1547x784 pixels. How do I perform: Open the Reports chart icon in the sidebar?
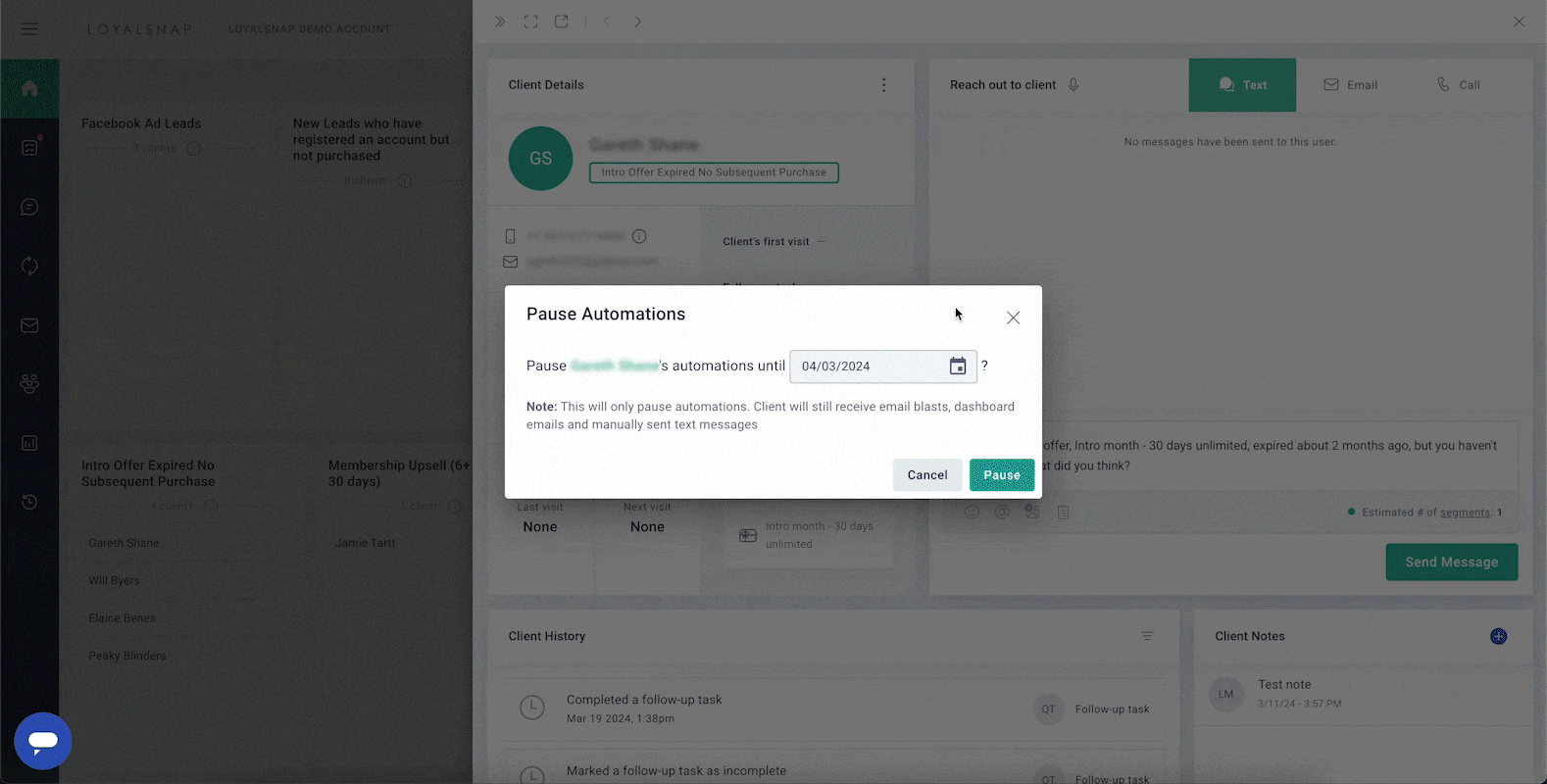pos(29,443)
